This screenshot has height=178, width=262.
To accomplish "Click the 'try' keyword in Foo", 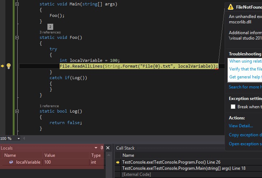I will 53,49.
